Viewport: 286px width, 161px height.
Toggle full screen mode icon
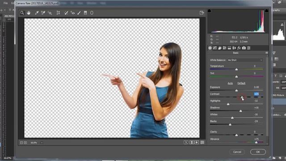202,13
